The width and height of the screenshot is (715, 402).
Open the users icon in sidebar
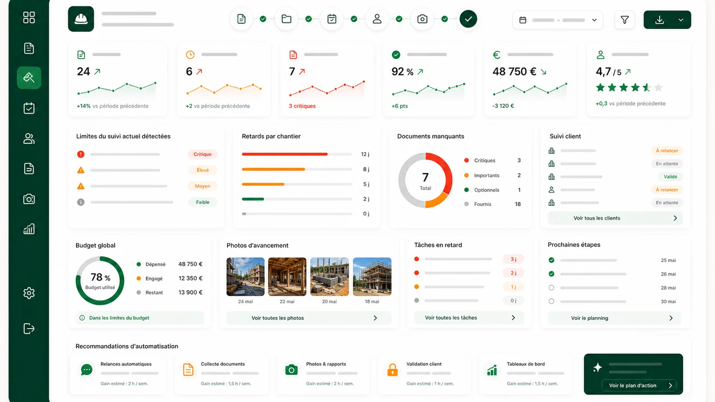(x=29, y=138)
